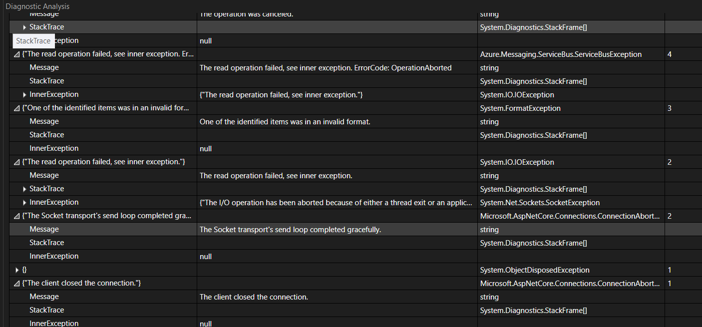702x327 pixels.
Task: Select the StackFrame[] type in the top highlighted StackTrace row
Action: [533, 27]
